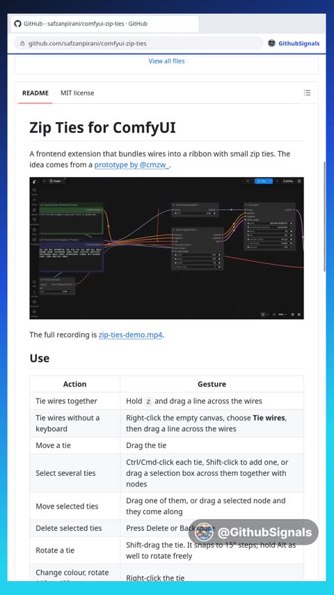Click the Hold z and drag gesture cell
This screenshot has width=334, height=595.
pyautogui.click(x=212, y=401)
